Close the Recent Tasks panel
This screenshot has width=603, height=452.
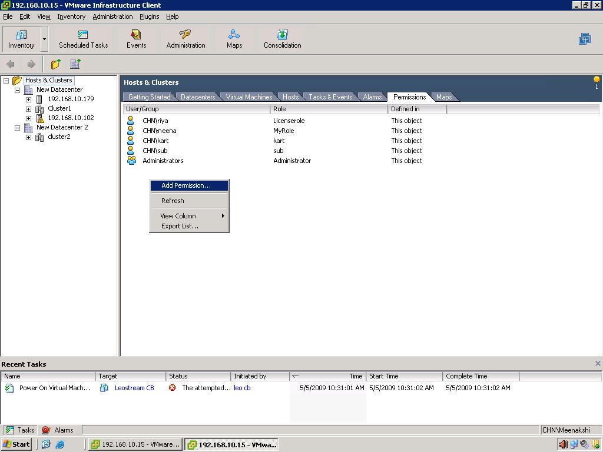[598, 363]
